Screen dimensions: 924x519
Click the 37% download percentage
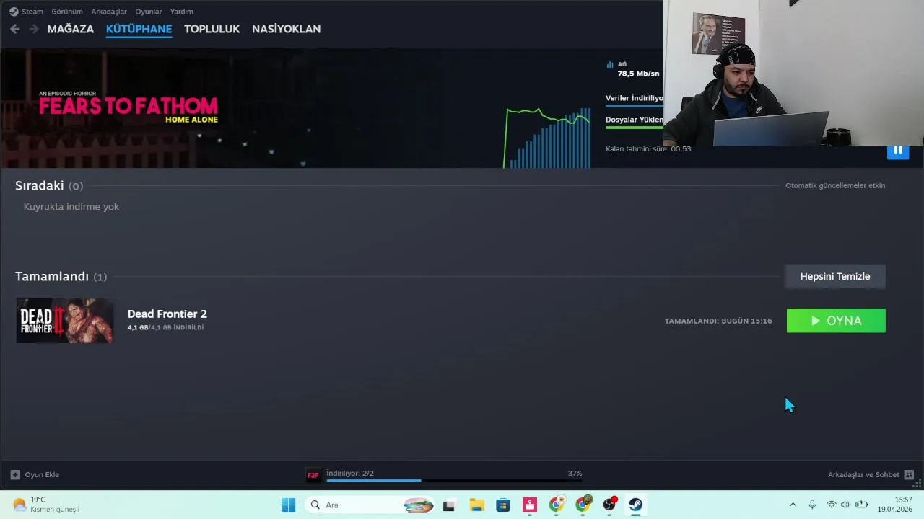575,474
